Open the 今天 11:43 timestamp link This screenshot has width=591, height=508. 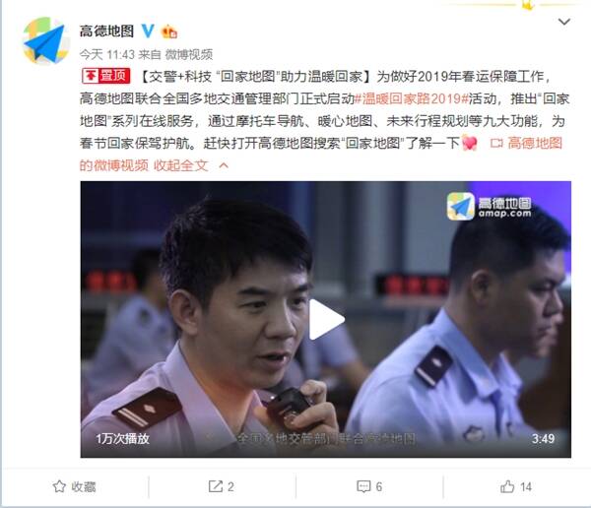[107, 55]
